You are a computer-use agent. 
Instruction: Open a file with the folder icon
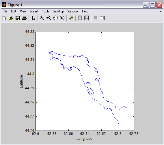click(x=11, y=18)
